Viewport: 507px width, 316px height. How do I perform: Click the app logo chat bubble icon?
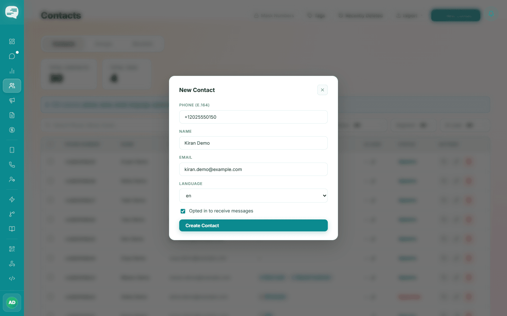12,12
